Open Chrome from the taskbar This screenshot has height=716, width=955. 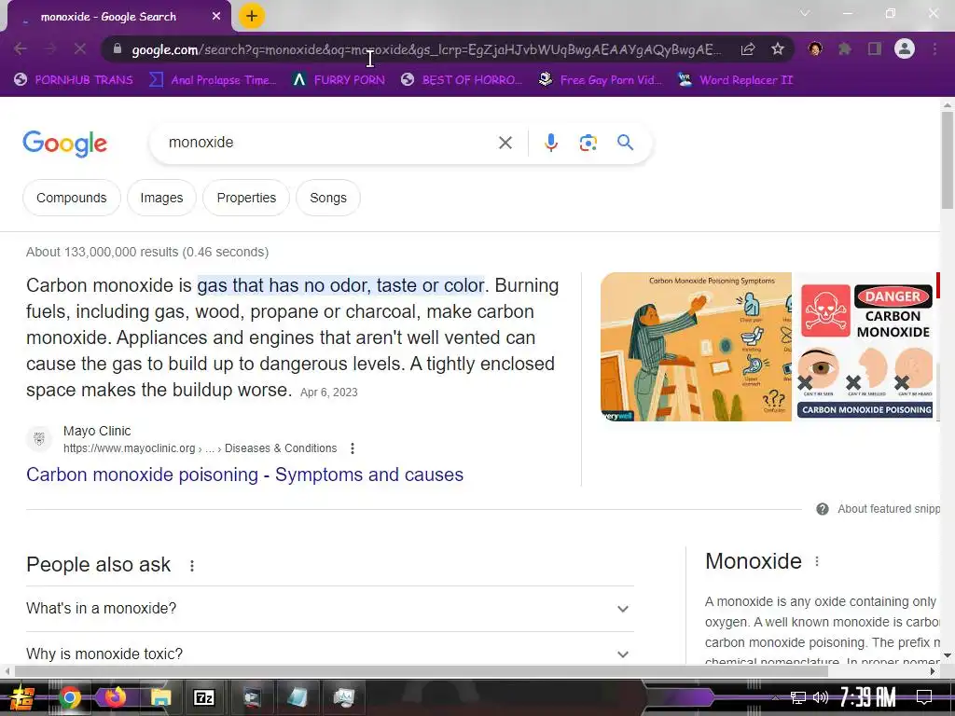point(69,697)
